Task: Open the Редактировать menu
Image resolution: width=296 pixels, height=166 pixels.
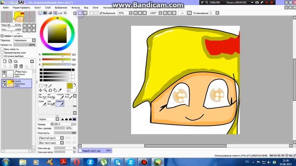Action: point(22,7)
